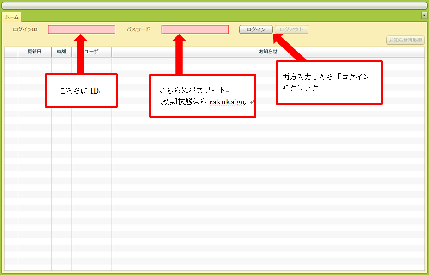Image resolution: width=429 pixels, height=275 pixels.
Task: Click the ログアウト button
Action: point(291,29)
